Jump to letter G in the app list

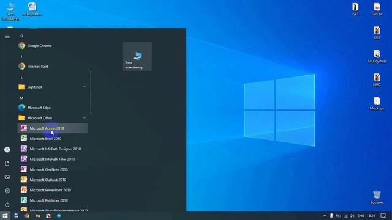click(x=22, y=36)
